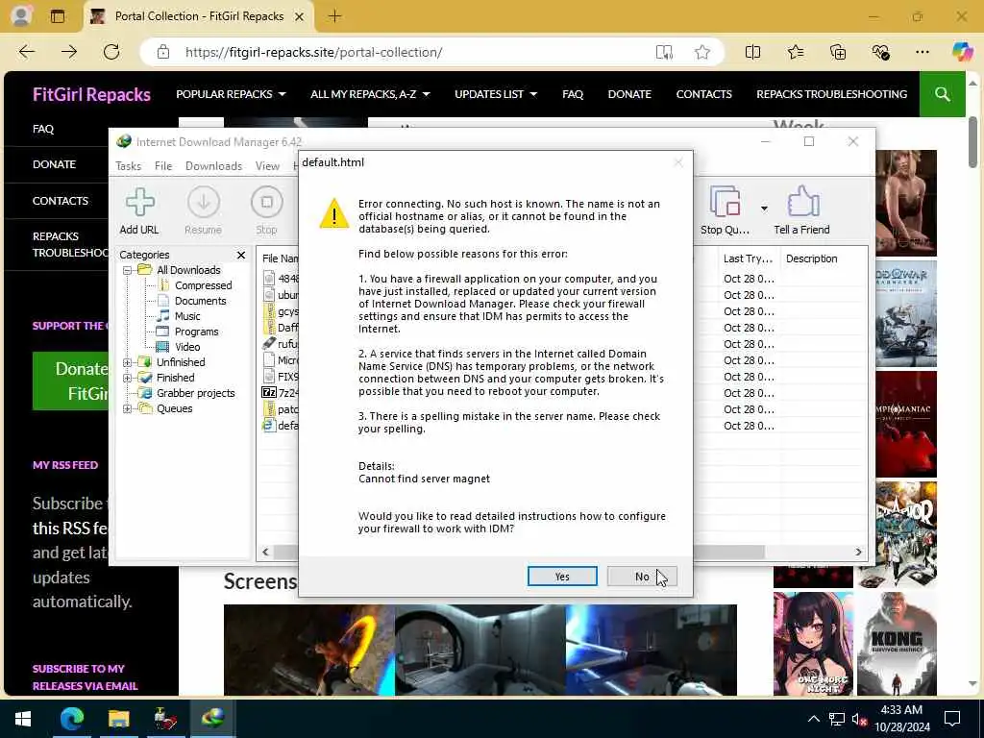This screenshot has height=738, width=984.
Task: Click the green search icon on website
Action: coord(942,94)
